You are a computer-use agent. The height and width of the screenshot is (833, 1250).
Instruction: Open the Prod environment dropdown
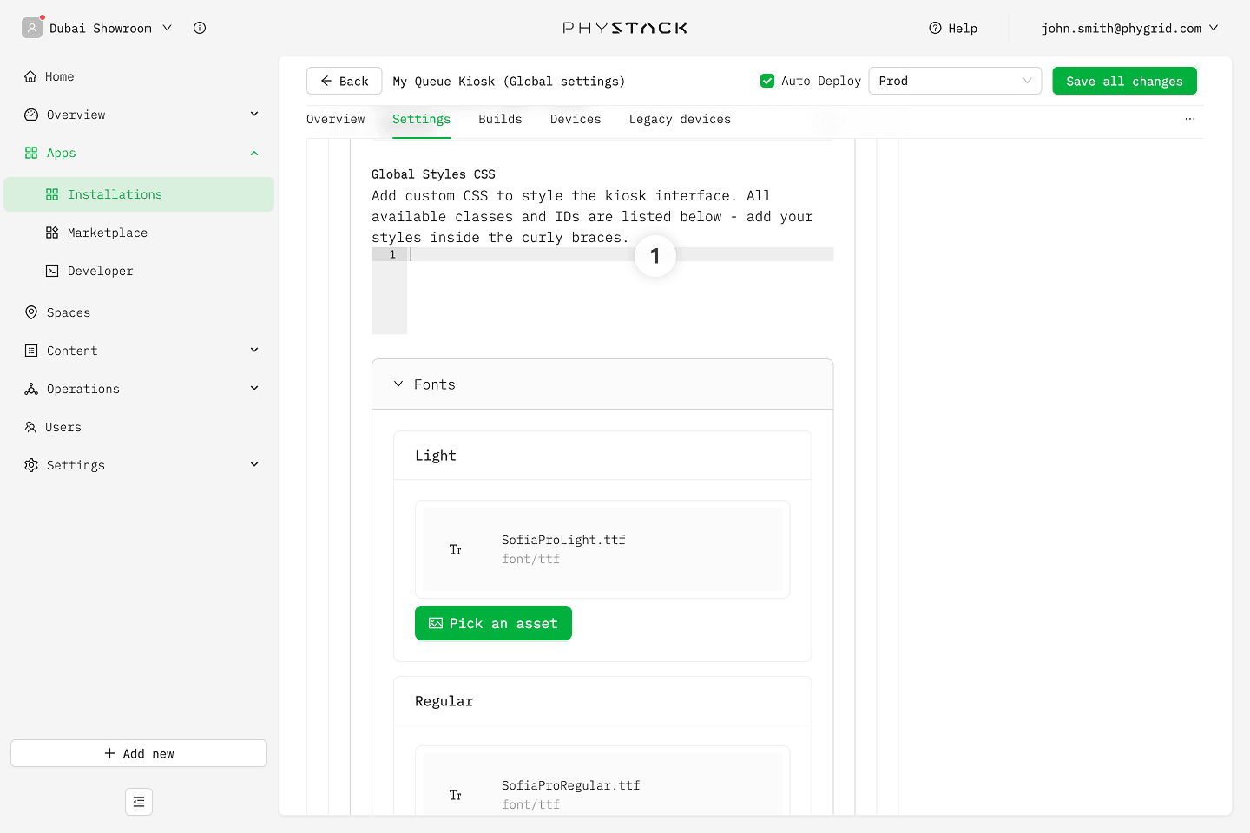point(954,81)
